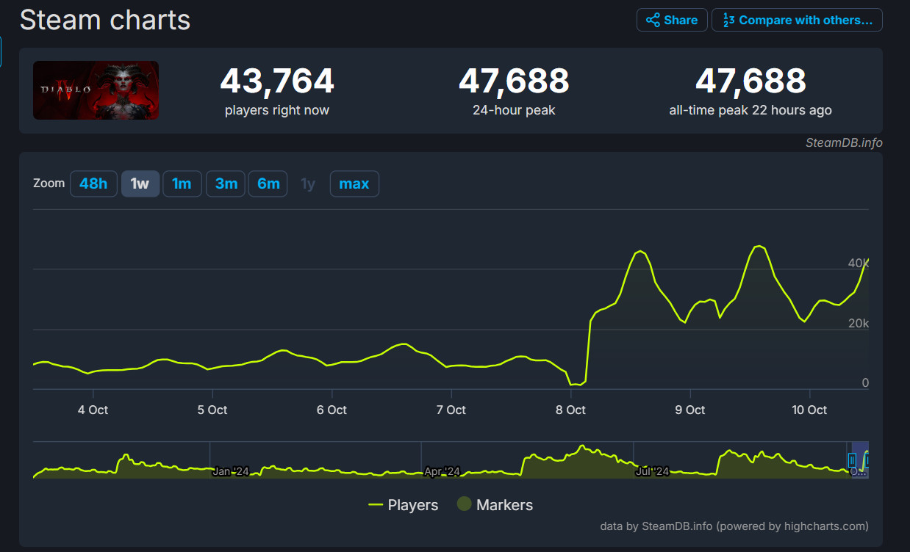The width and height of the screenshot is (910, 552).
Task: Click the left navigator range handle
Action: 852,460
